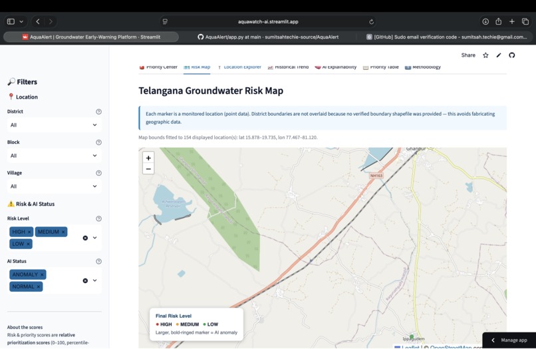
Task: Click the reload page icon
Action: [371, 21]
